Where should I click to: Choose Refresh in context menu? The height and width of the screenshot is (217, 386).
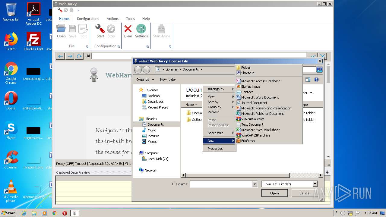219,112
